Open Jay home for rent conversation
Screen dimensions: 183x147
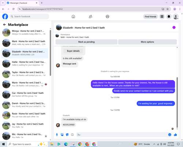click(25, 126)
